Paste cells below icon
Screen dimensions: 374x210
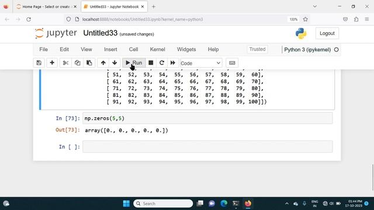click(89, 63)
